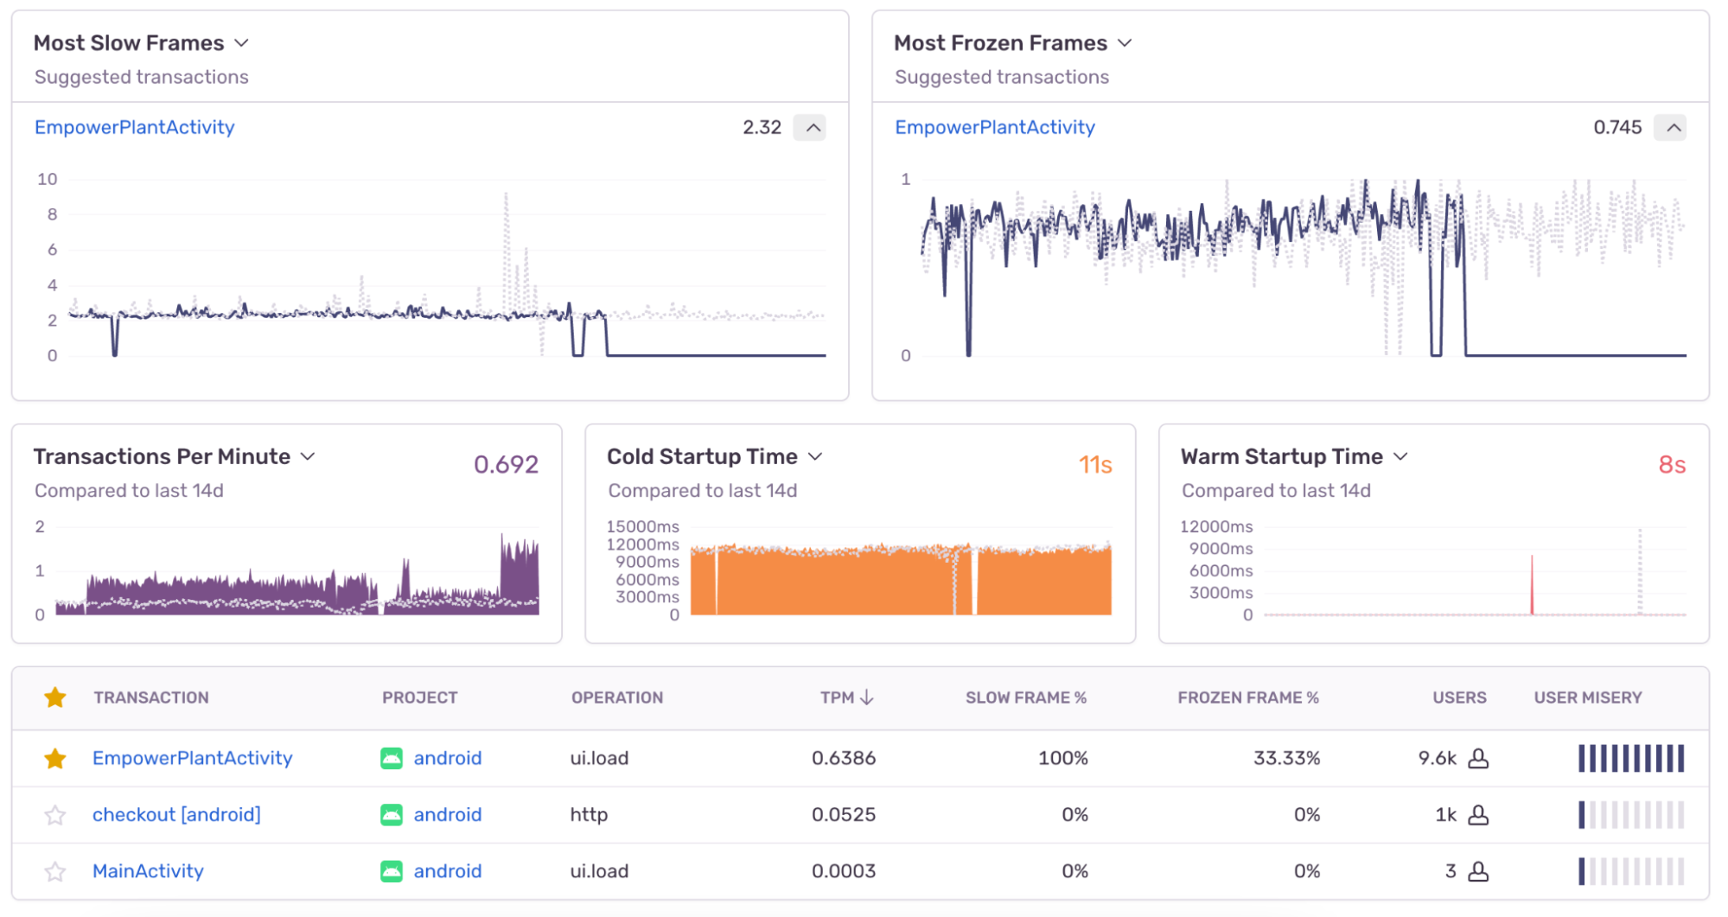This screenshot has width=1728, height=917.
Task: Click the android project icon in MainActivity row
Action: (392, 871)
